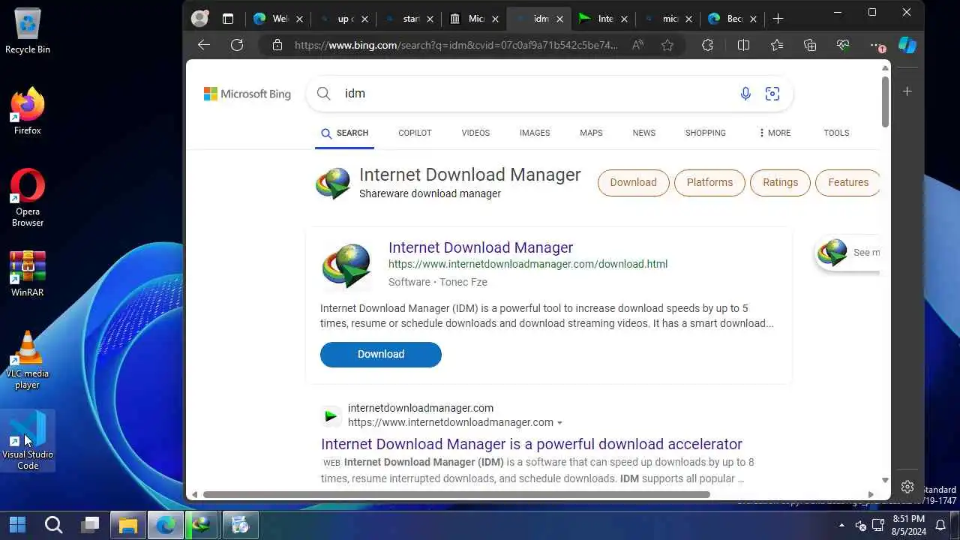Viewport: 960px width, 540px height.
Task: Open Edge Settings and more menu
Action: click(877, 45)
